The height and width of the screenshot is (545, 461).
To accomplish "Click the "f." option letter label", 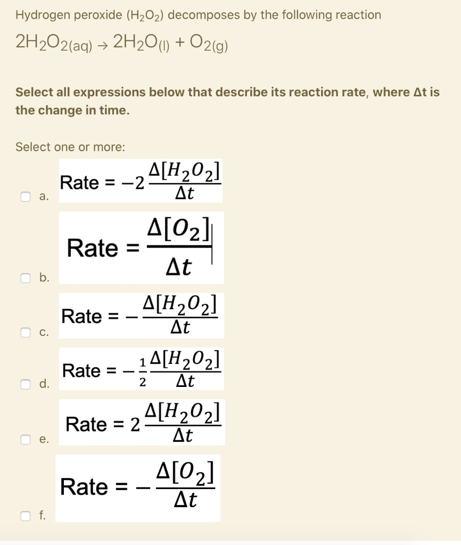I will tap(42, 515).
